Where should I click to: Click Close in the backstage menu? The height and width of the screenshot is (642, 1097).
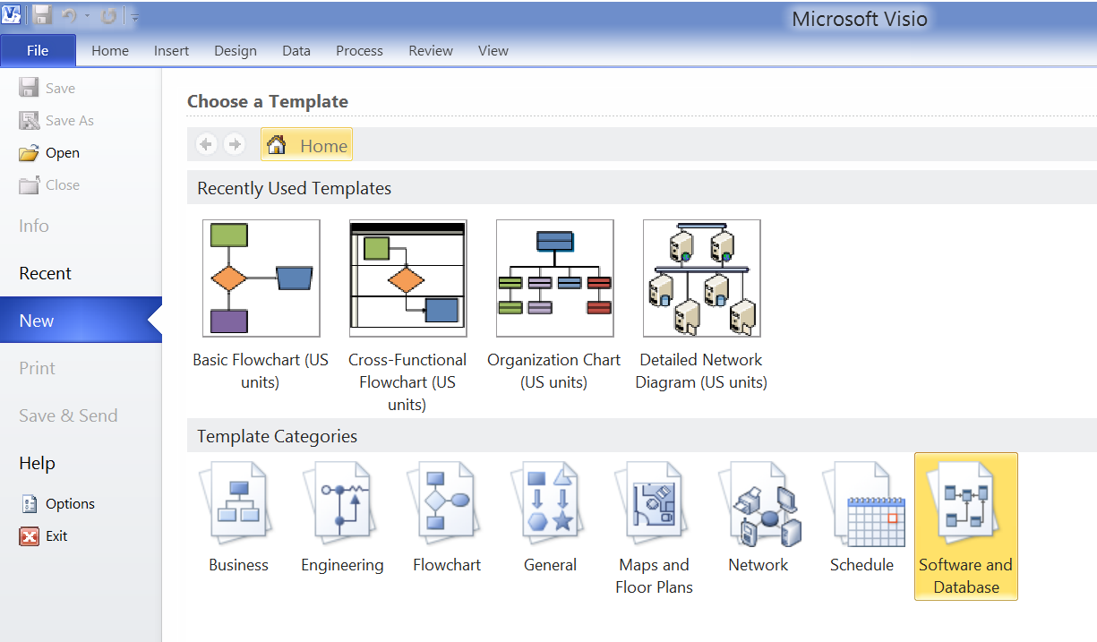pyautogui.click(x=50, y=185)
